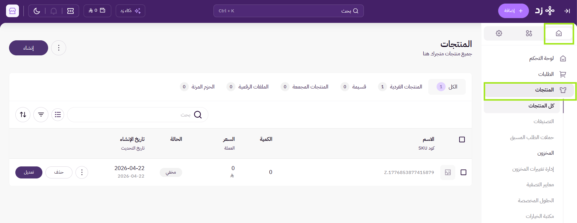
Task: Open the ticket coupon icon
Action: coord(70,11)
